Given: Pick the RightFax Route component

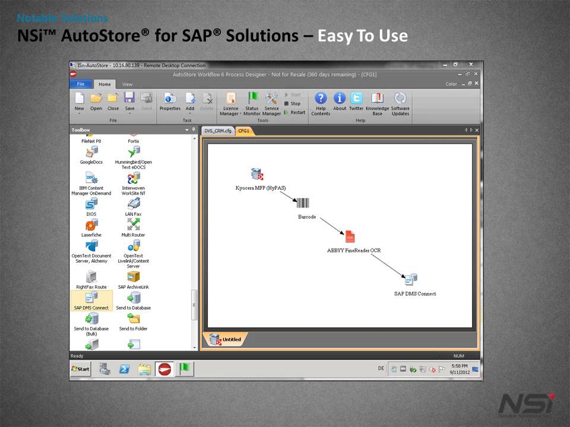Looking at the screenshot, I should 91,280.
